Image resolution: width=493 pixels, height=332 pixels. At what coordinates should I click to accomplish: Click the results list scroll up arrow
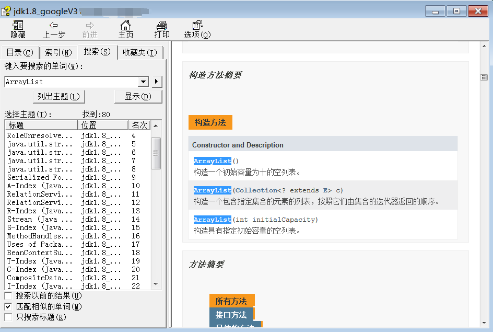pos(156,125)
